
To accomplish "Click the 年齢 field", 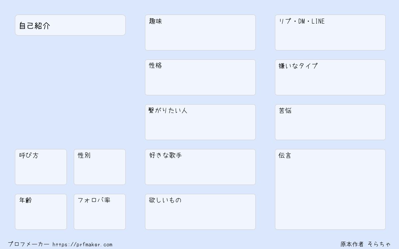I will (x=41, y=212).
